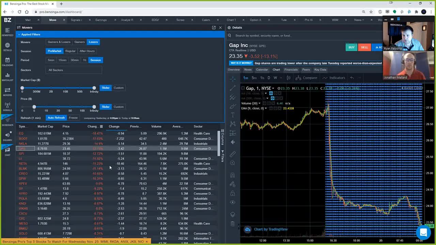
Task: Open the Indicators button
Action: pos(334,78)
